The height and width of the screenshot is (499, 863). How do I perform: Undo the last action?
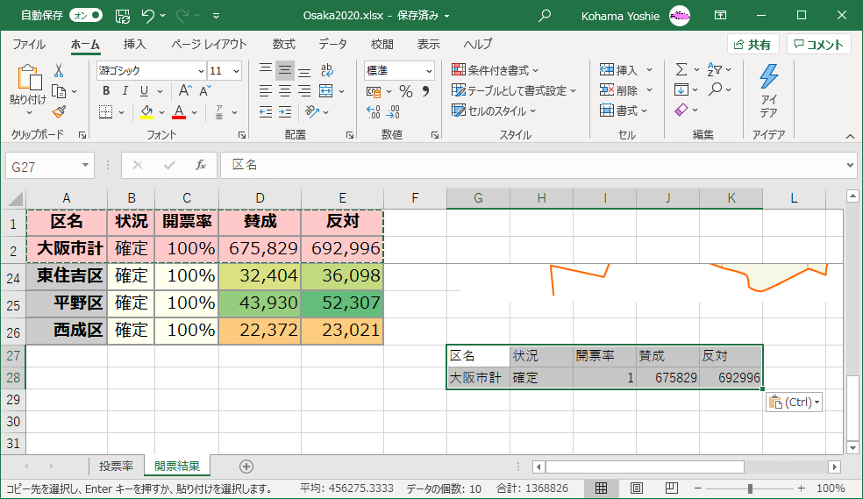(x=147, y=16)
